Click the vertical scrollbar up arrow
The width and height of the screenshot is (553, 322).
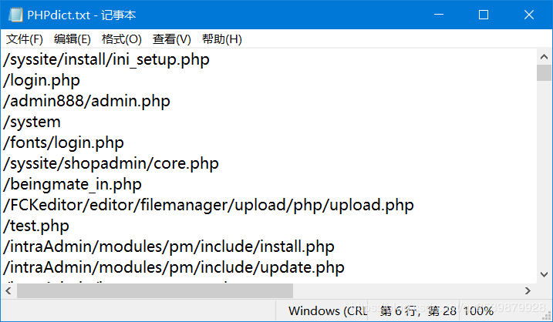click(543, 56)
